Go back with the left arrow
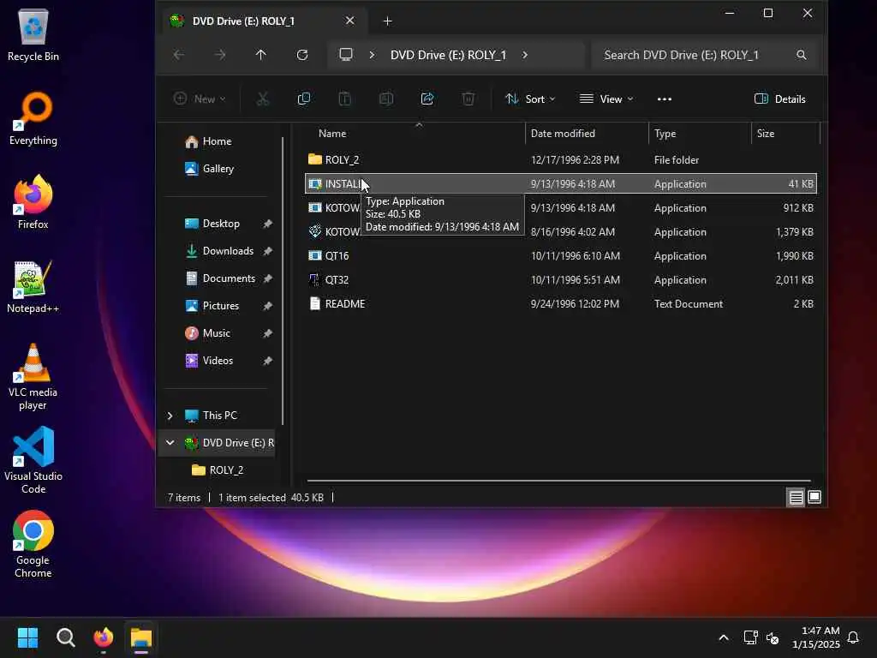This screenshot has width=877, height=658. click(x=179, y=55)
